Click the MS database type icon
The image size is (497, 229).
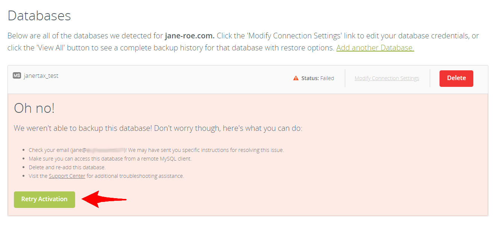coord(17,76)
